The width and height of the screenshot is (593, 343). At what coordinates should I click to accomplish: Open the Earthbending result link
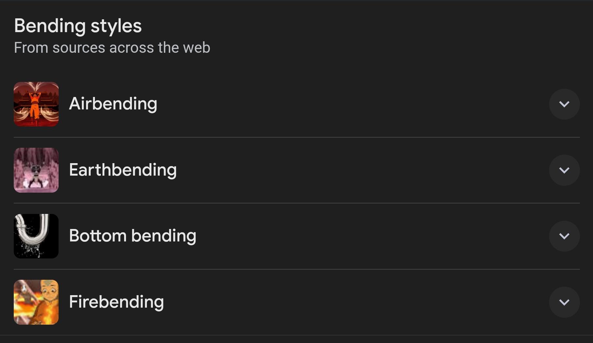point(123,170)
